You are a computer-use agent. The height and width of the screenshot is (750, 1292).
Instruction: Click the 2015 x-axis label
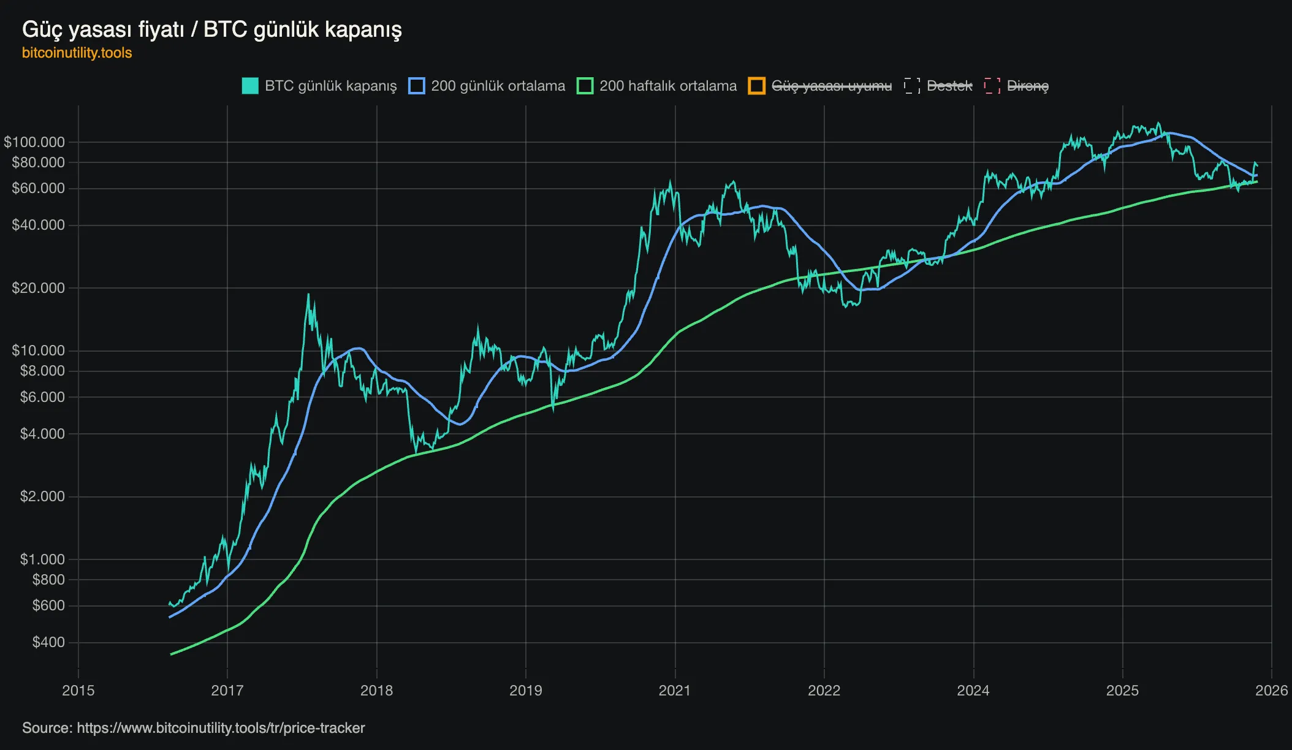click(78, 691)
